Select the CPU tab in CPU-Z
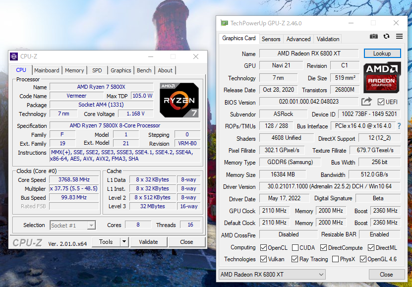The height and width of the screenshot is (287, 412). click(x=21, y=70)
